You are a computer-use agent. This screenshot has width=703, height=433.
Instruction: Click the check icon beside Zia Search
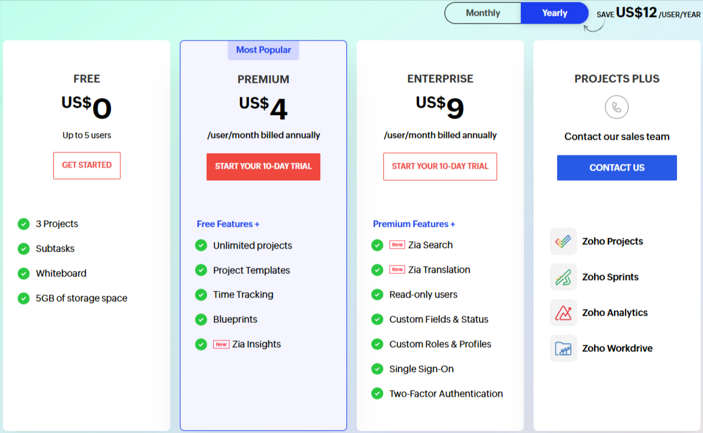click(x=377, y=245)
